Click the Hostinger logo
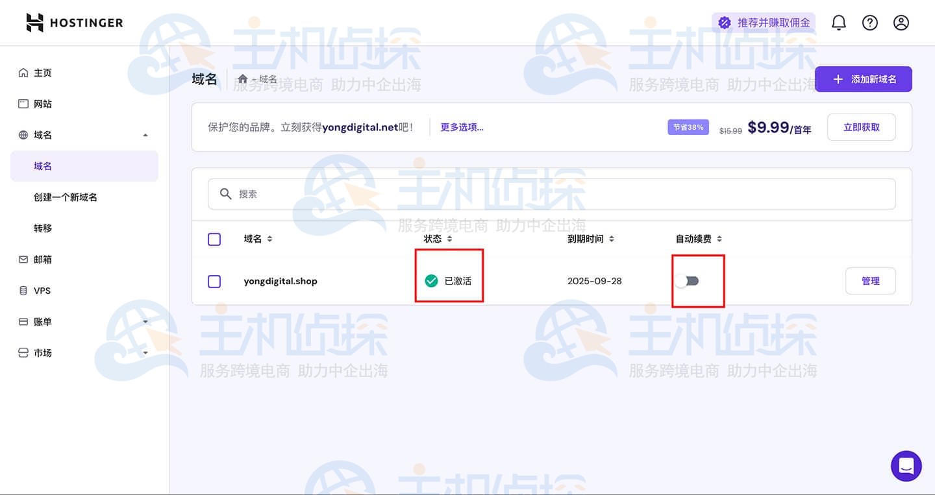The width and height of the screenshot is (935, 495). coord(74,23)
